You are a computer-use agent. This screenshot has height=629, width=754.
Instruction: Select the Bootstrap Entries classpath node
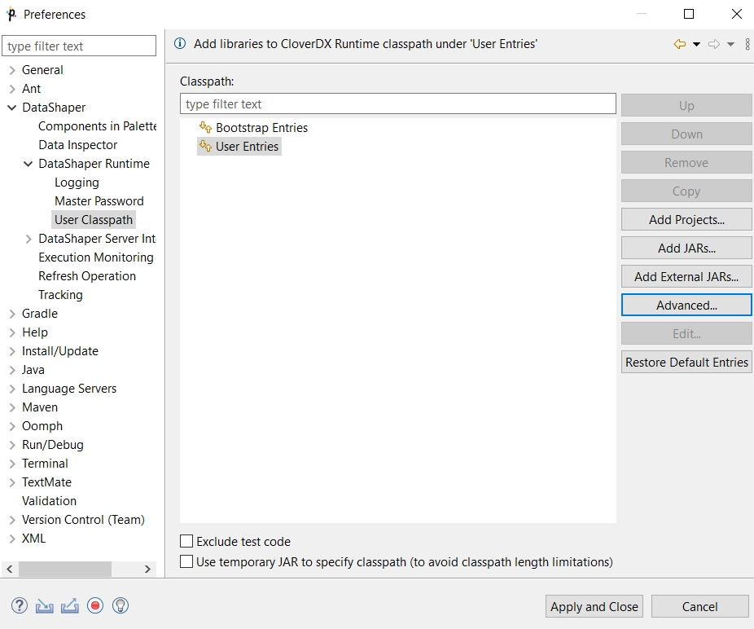pyautogui.click(x=261, y=128)
